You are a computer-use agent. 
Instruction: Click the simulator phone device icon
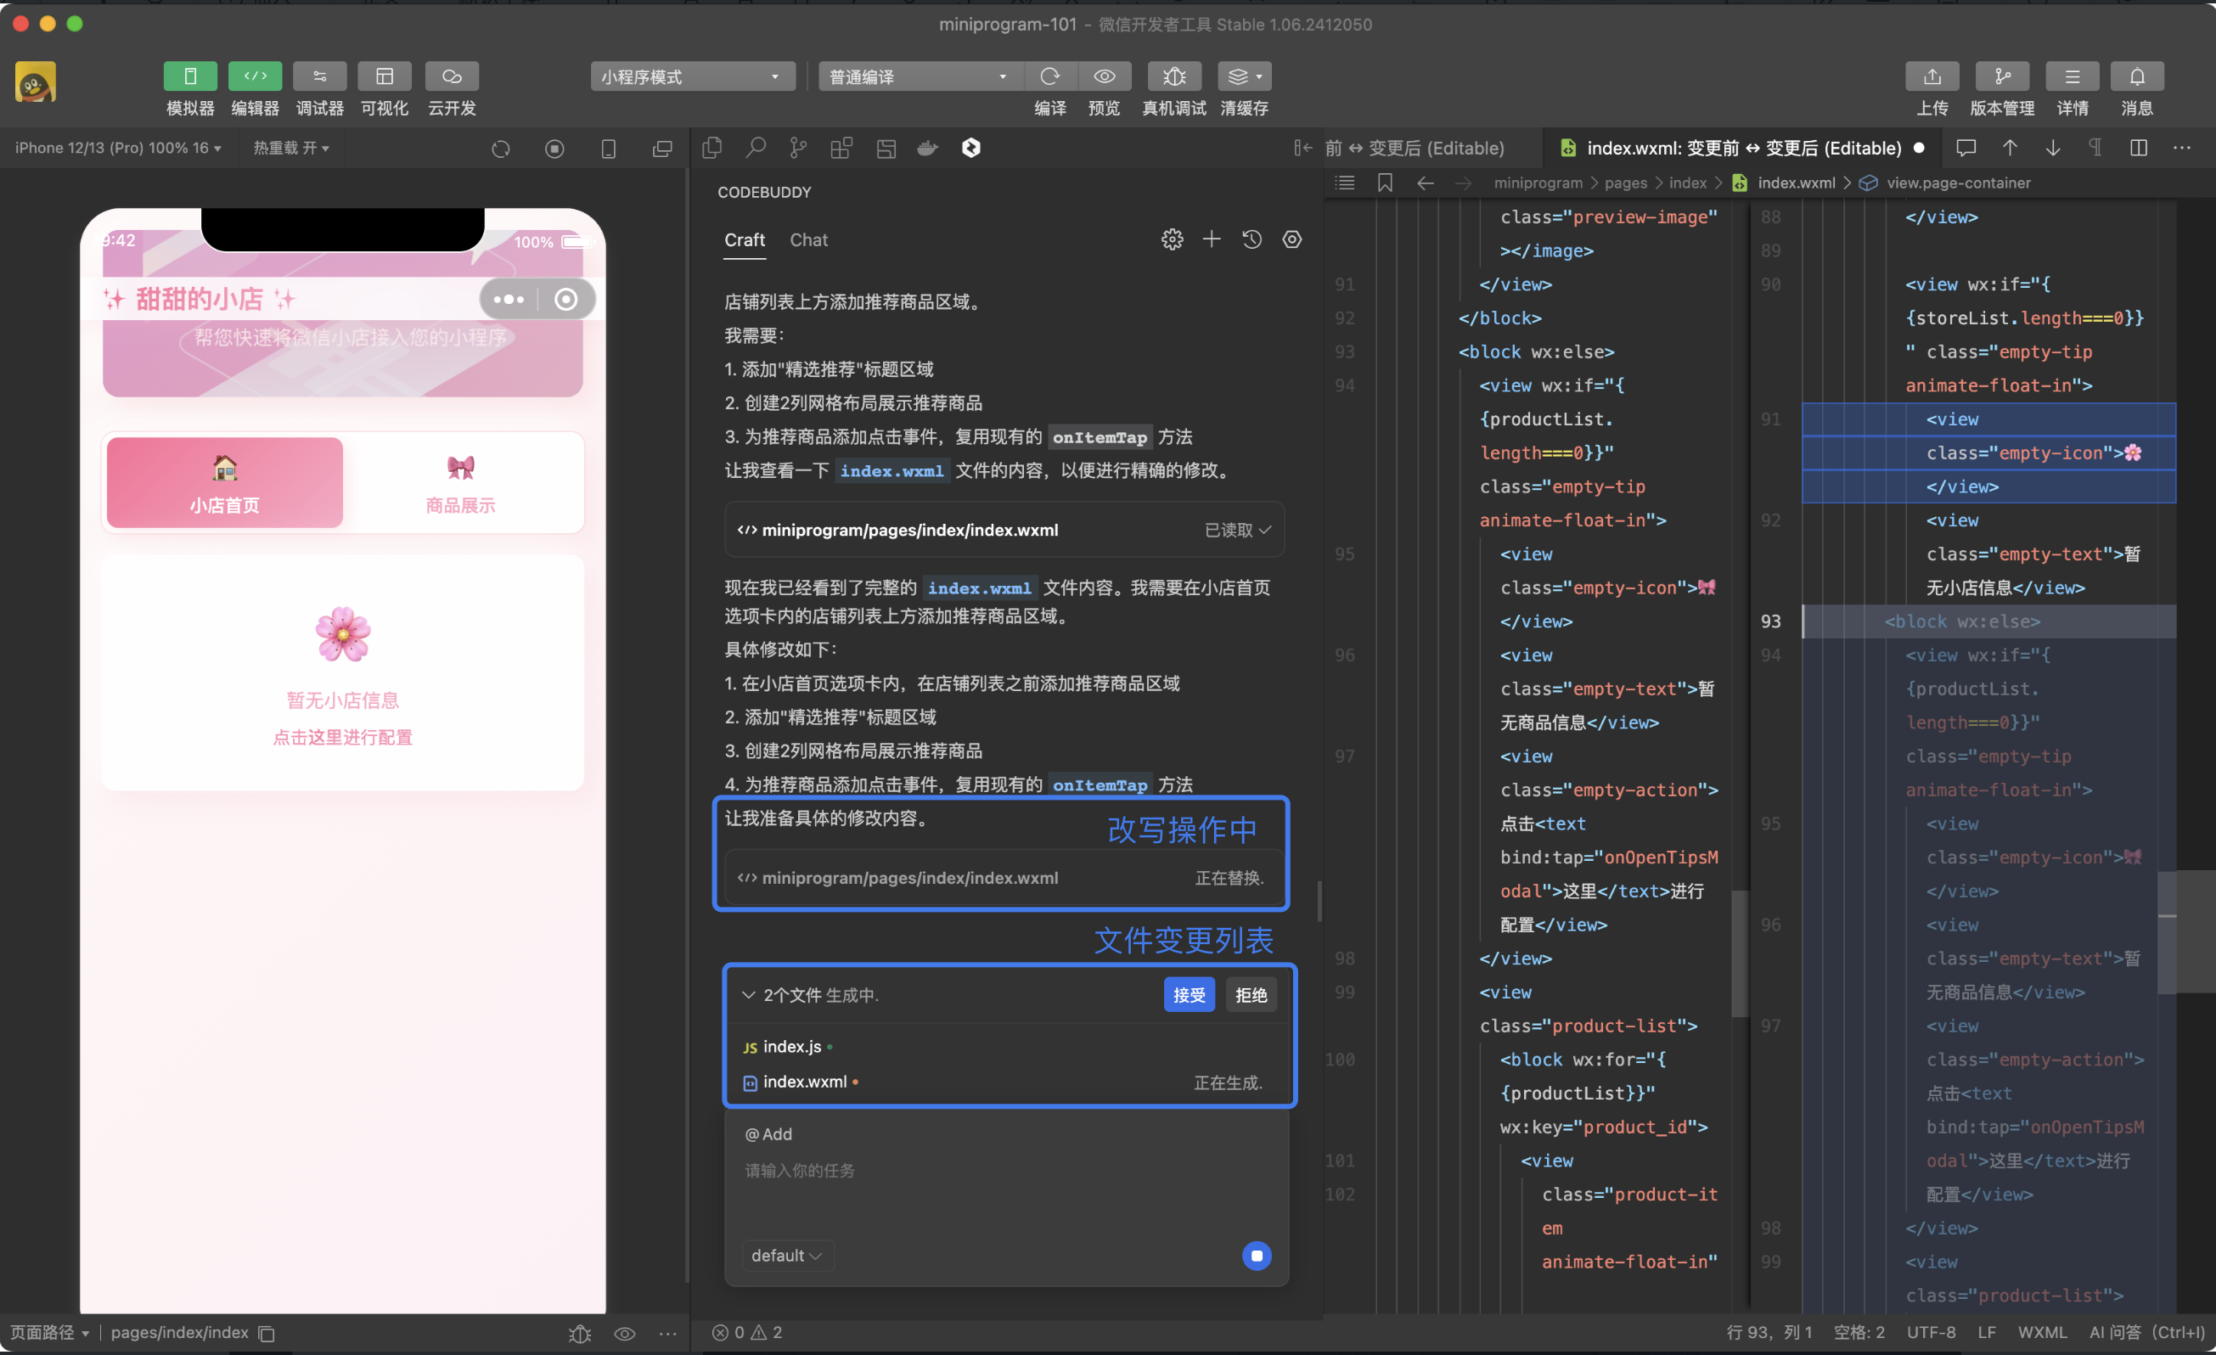click(x=609, y=149)
